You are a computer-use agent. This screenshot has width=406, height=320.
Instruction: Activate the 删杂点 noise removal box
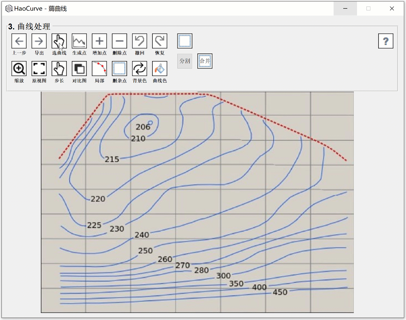tap(119, 69)
